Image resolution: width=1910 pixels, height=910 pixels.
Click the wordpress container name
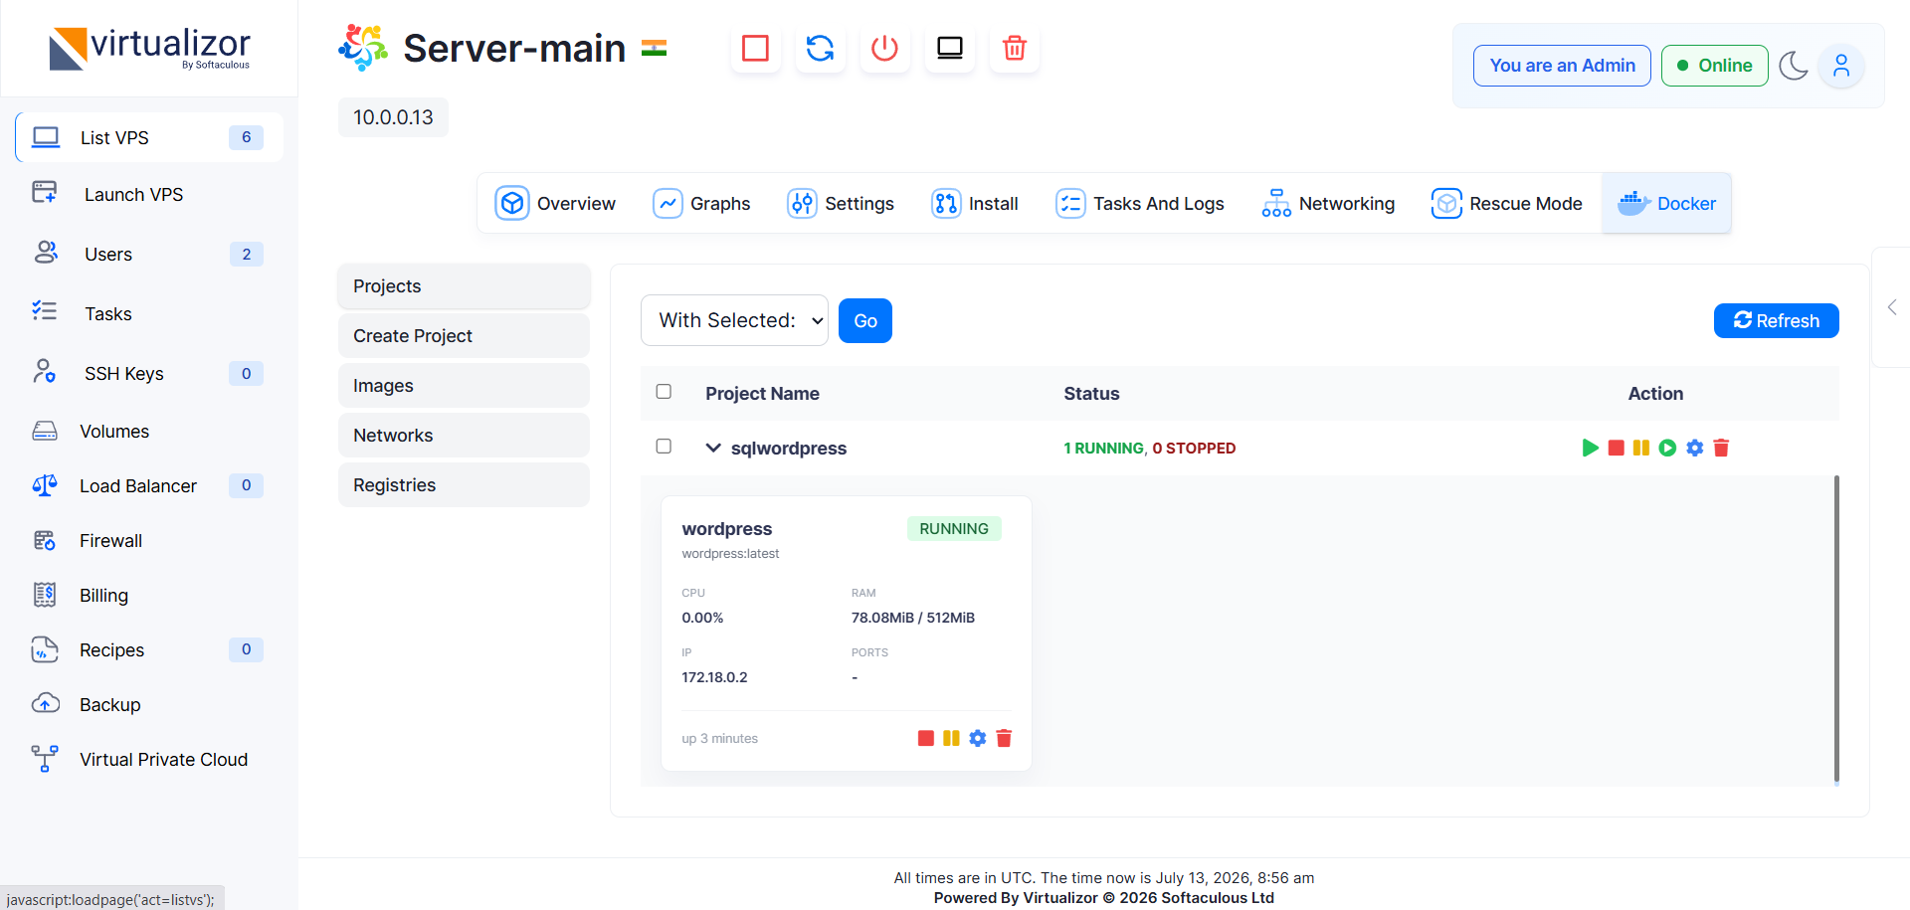pos(727,529)
